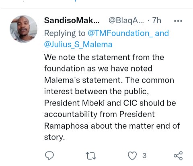Click the @BlaqA... username handle
This screenshot has width=193, height=166.
(x=126, y=21)
